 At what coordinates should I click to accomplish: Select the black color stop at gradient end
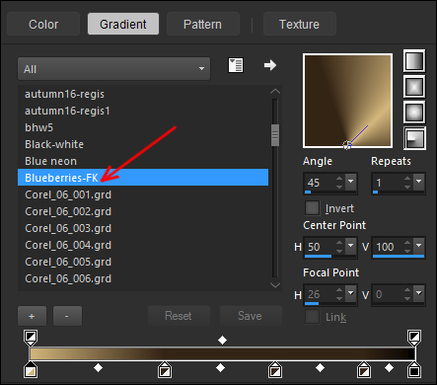(414, 370)
